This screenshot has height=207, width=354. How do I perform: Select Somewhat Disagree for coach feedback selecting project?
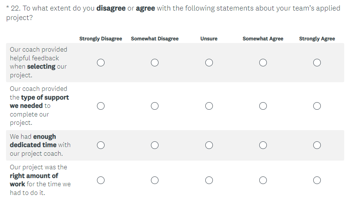tap(155, 63)
